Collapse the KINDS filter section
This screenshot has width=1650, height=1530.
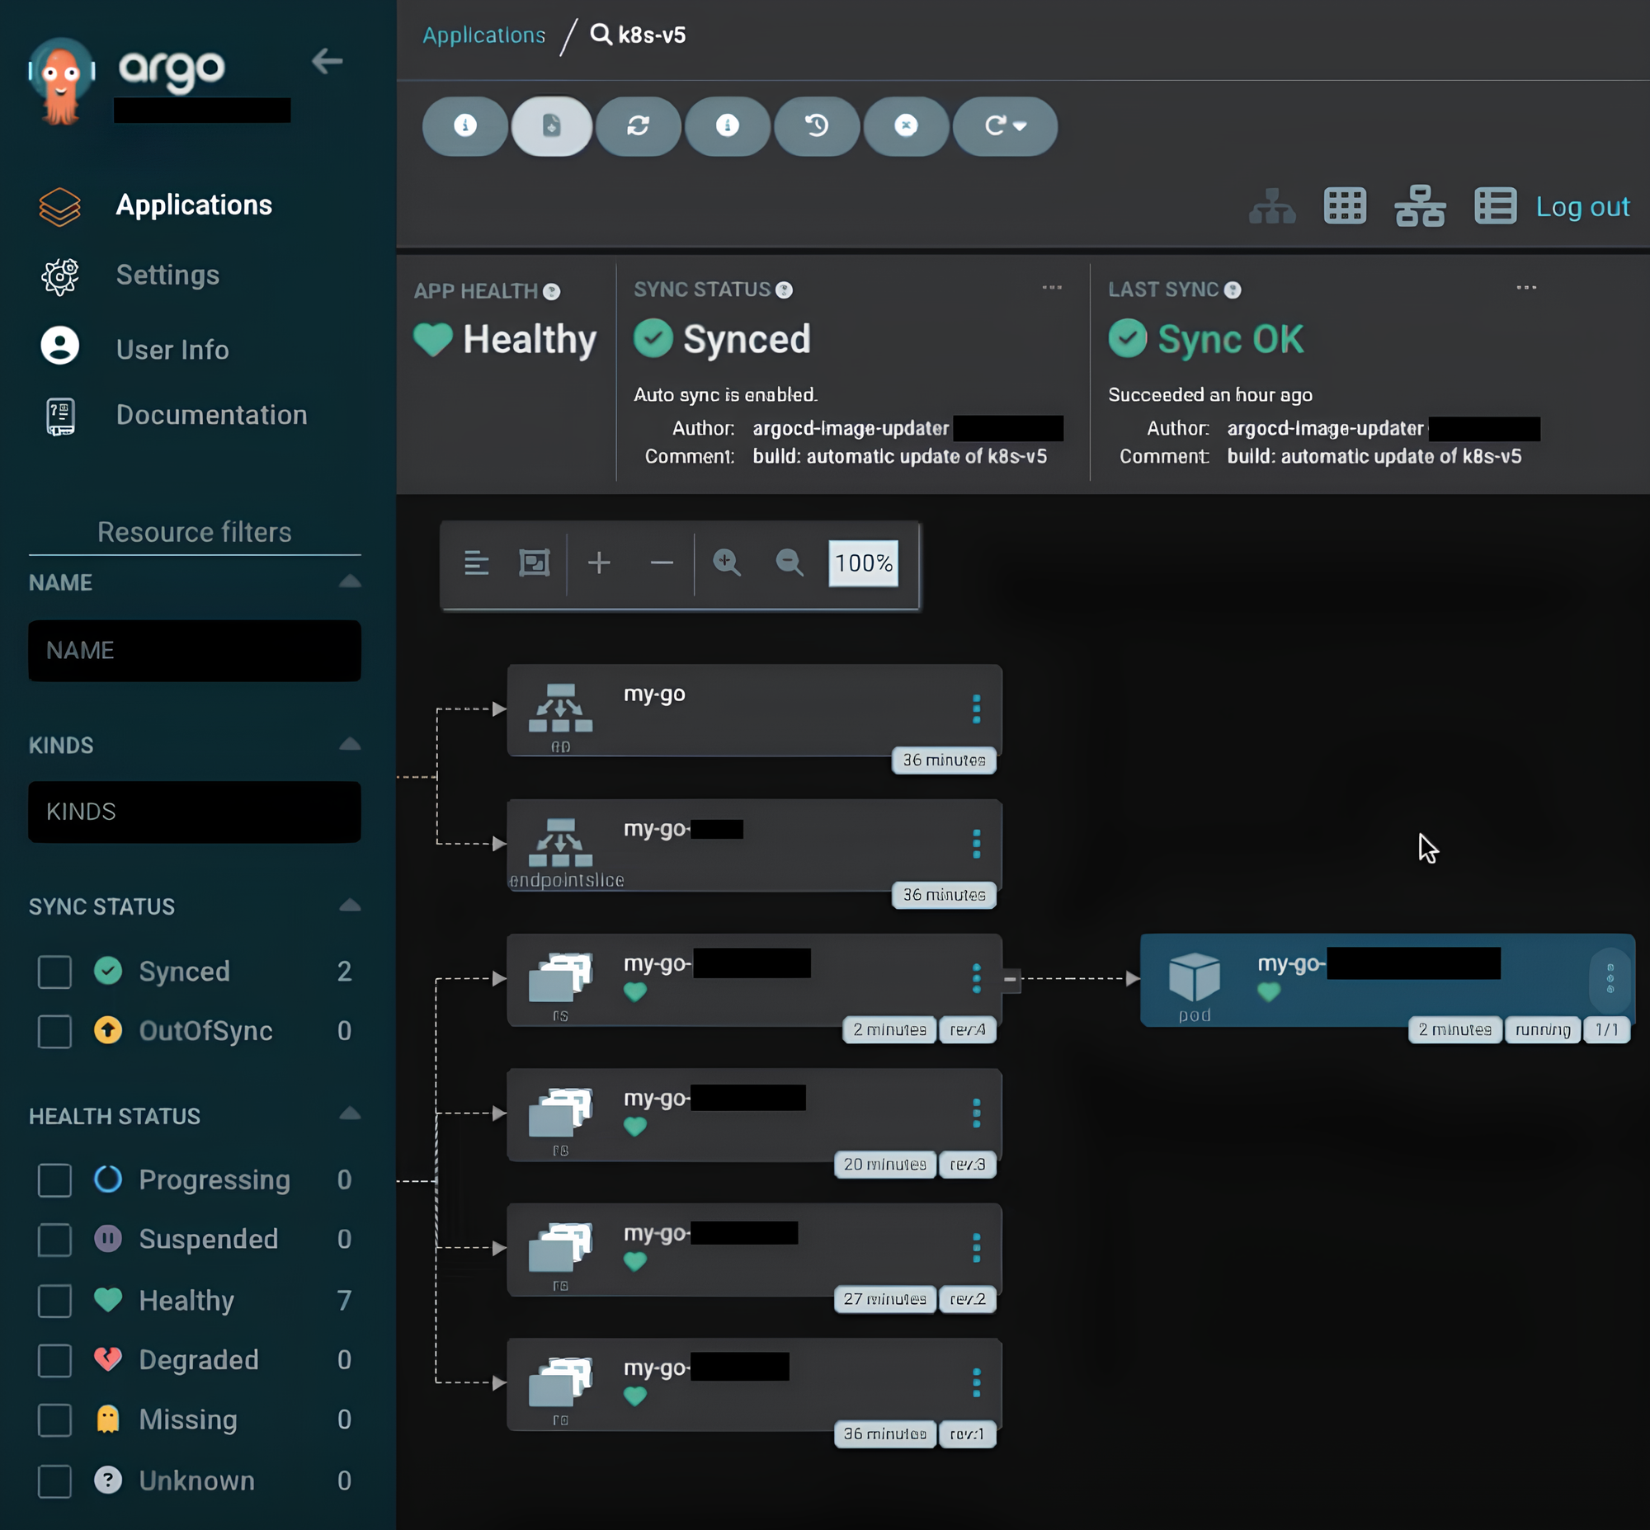click(x=350, y=744)
